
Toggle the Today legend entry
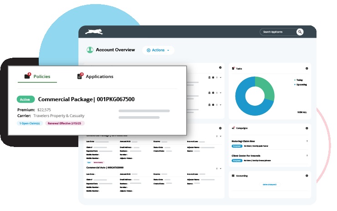(x=299, y=80)
